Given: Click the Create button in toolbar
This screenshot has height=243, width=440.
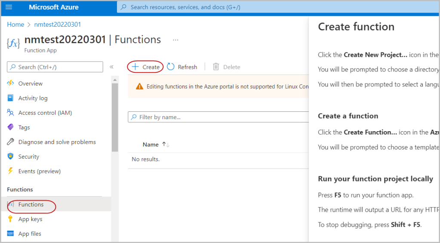Looking at the screenshot, I should point(146,67).
